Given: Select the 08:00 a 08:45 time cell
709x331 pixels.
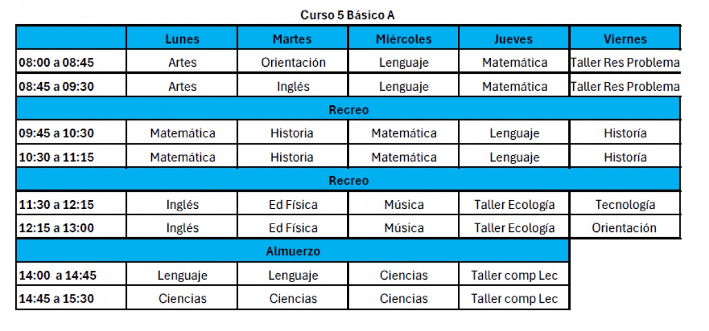Looking at the screenshot, I should pyautogui.click(x=71, y=62).
